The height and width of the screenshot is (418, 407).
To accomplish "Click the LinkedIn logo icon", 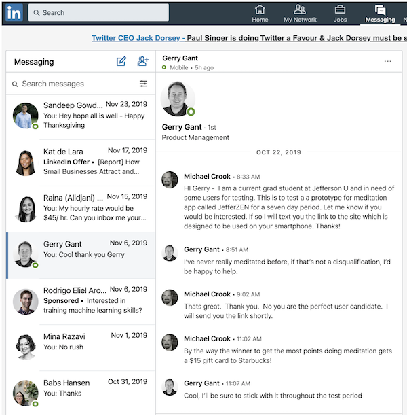I will (x=14, y=12).
